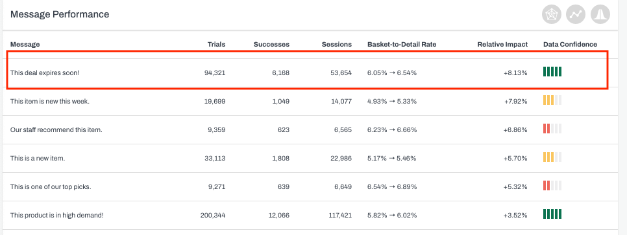
Task: Sort by the Sessions column header
Action: (337, 44)
